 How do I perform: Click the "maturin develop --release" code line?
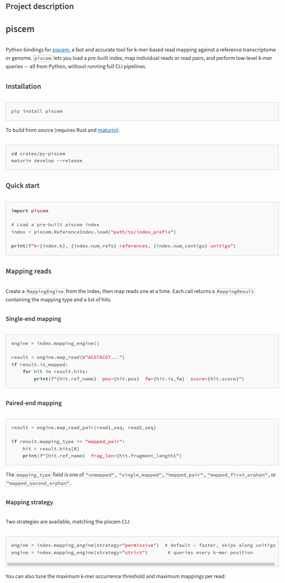[47, 161]
